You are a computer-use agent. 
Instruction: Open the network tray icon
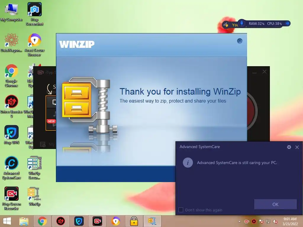268,221
